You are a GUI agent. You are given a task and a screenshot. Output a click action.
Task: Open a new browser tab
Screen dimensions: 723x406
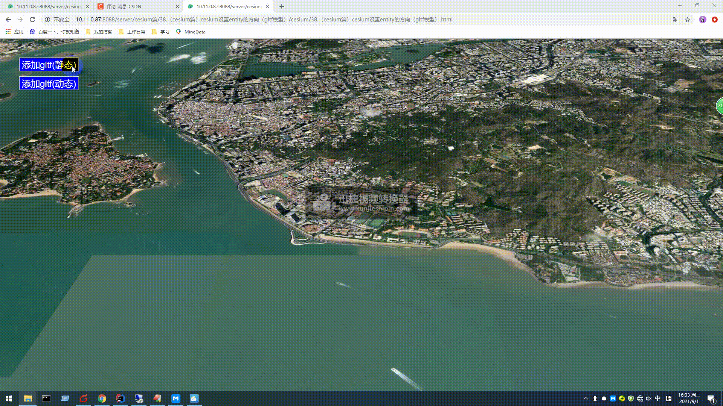282,6
